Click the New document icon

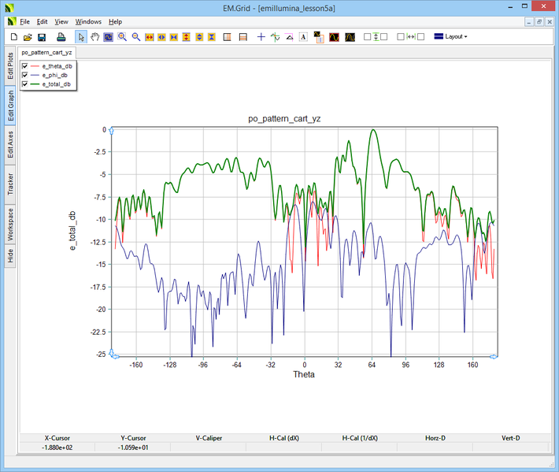(13, 37)
